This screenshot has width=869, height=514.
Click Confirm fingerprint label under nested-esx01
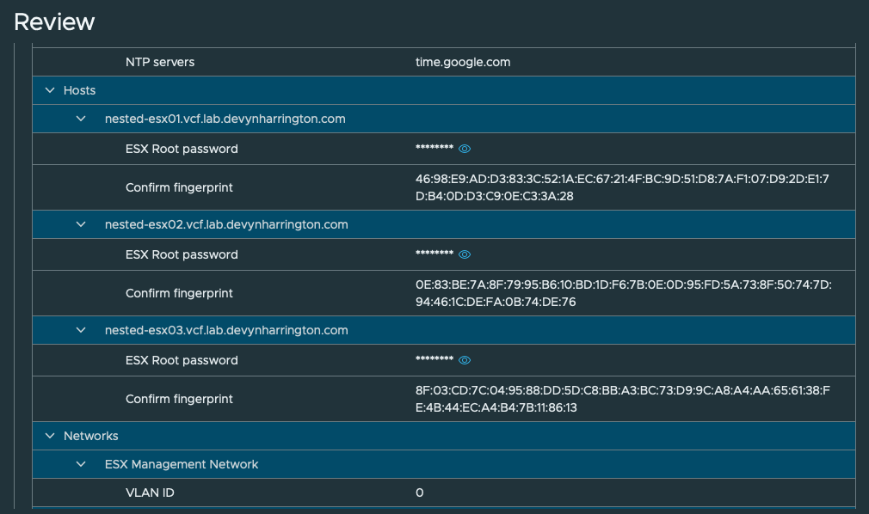click(x=179, y=187)
